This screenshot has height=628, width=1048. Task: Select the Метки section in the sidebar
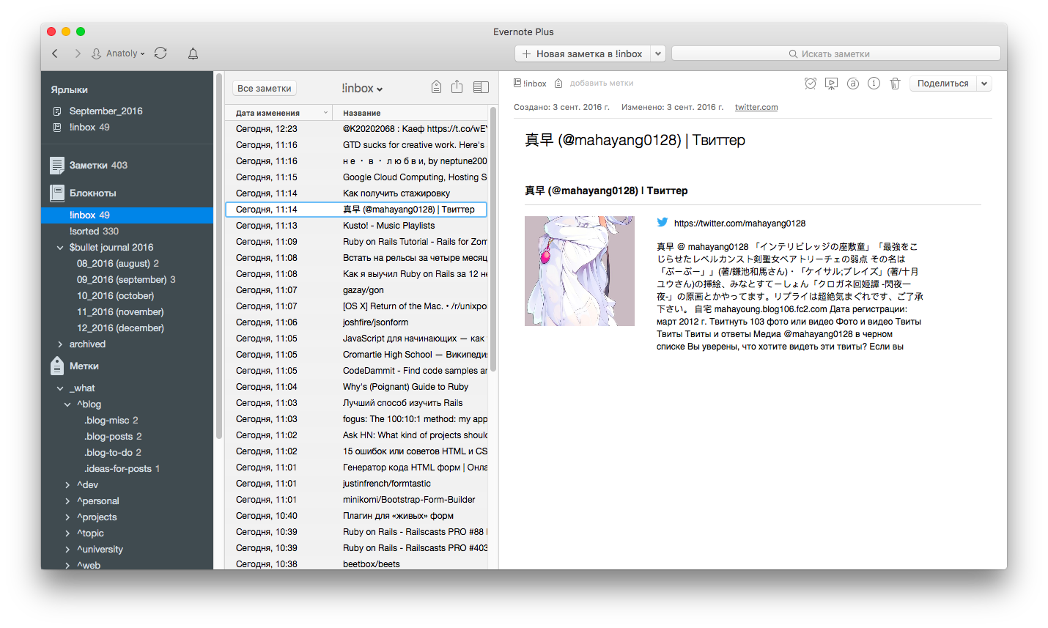(84, 366)
